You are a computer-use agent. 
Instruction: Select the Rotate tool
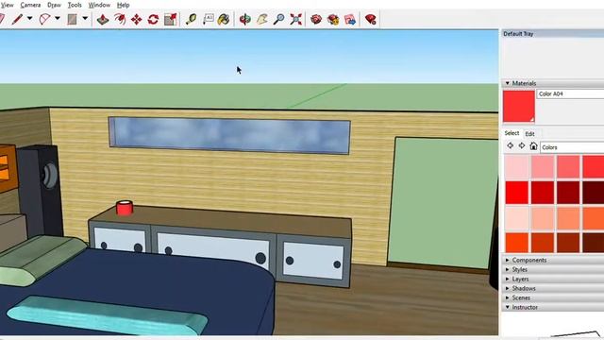pyautogui.click(x=153, y=19)
